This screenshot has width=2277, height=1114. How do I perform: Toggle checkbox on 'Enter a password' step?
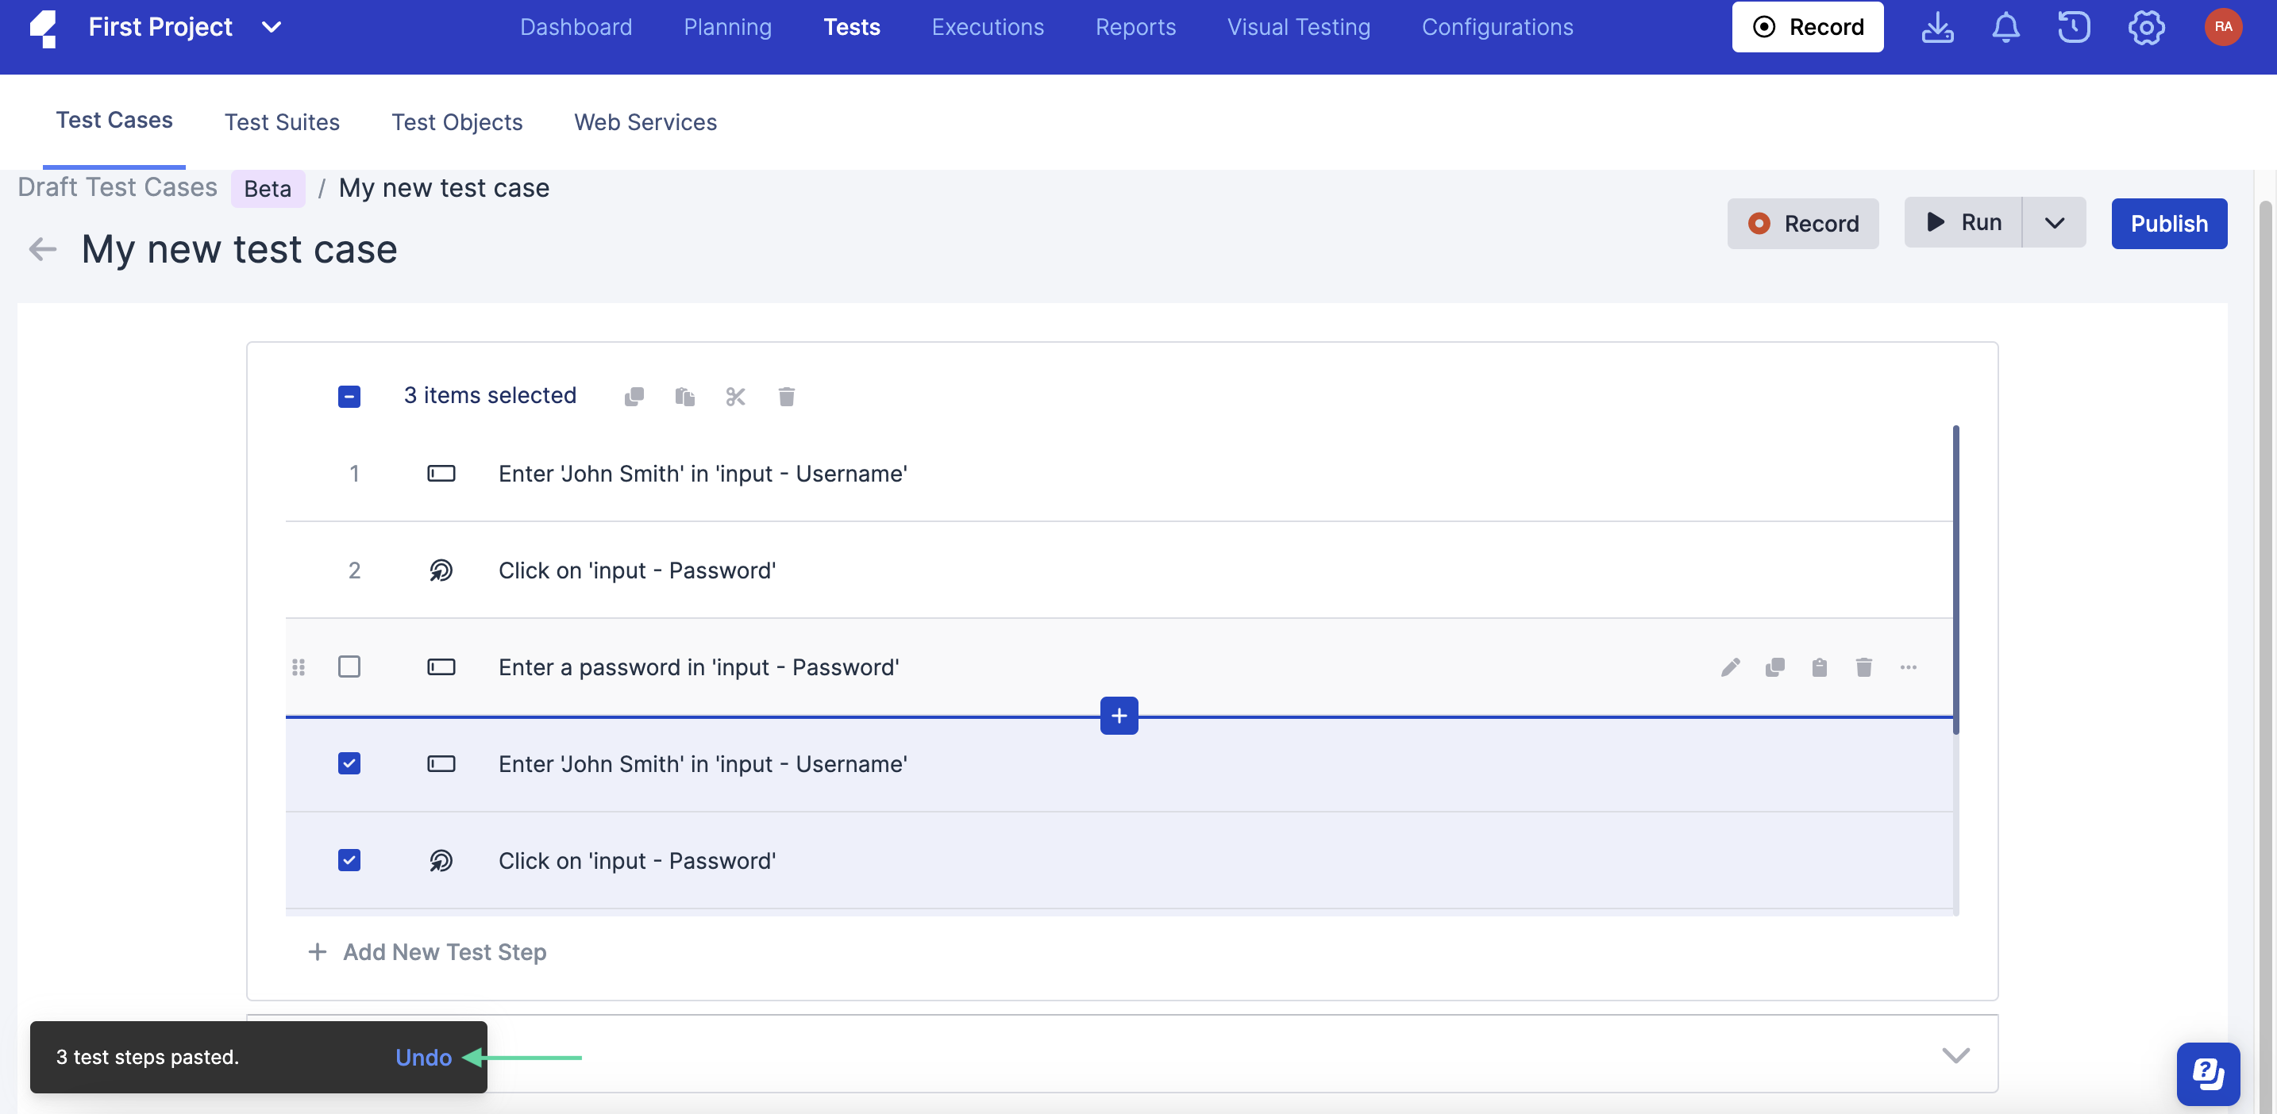tap(349, 666)
